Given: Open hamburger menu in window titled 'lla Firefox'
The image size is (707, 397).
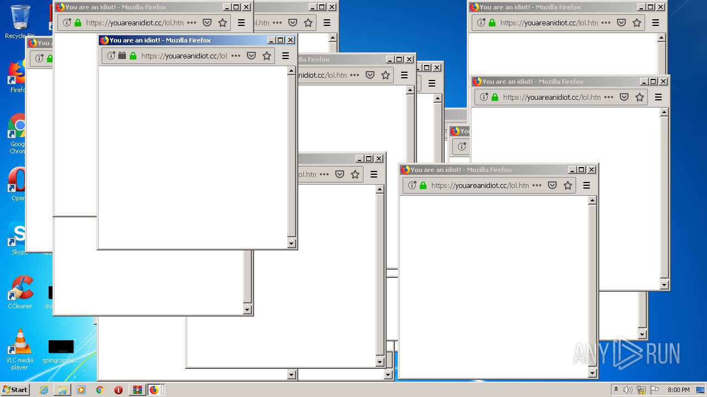Looking at the screenshot, I should click(x=404, y=75).
